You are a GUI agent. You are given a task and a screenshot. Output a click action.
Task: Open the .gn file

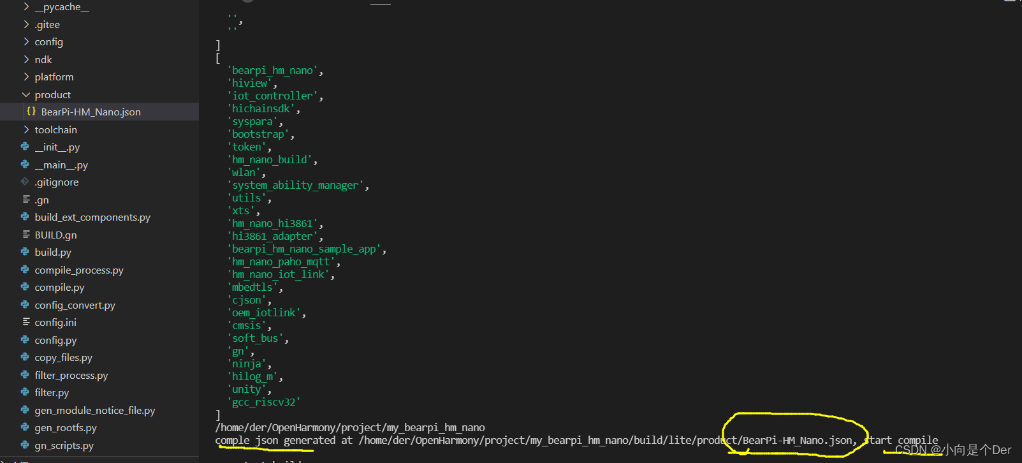tap(42, 200)
